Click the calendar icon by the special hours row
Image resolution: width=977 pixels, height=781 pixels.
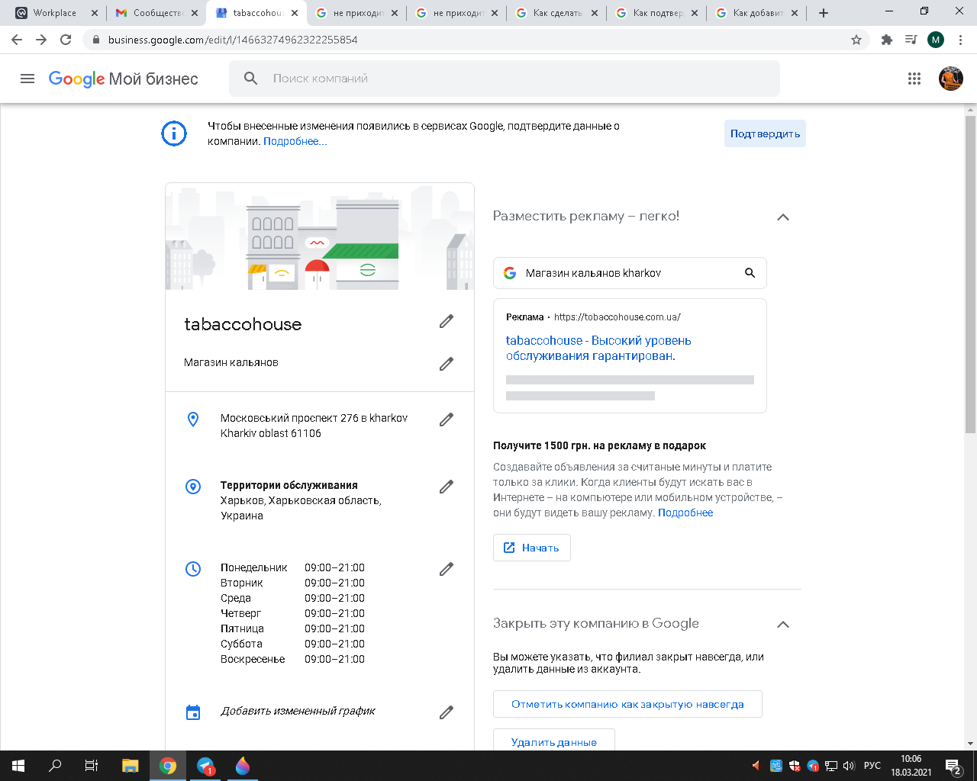tap(193, 712)
